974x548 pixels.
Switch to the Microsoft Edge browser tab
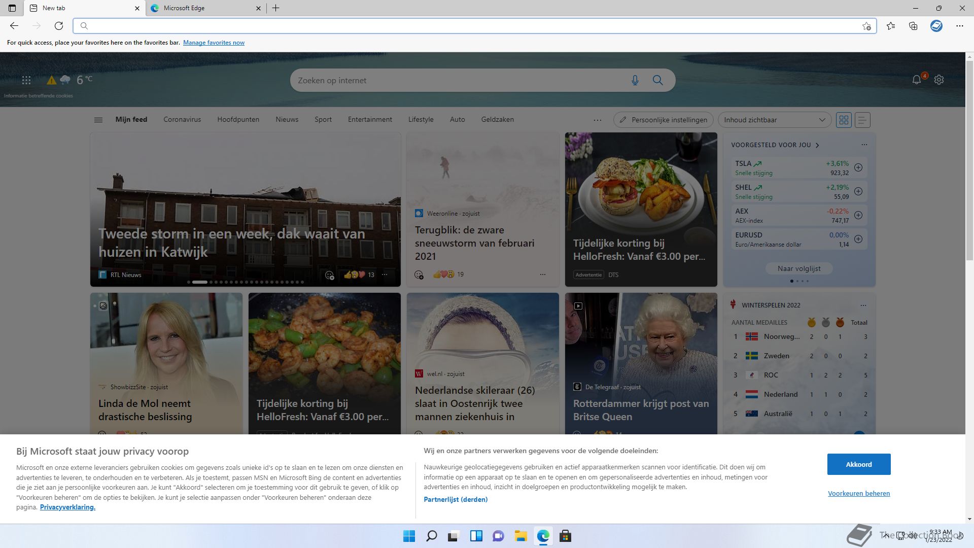click(x=205, y=8)
